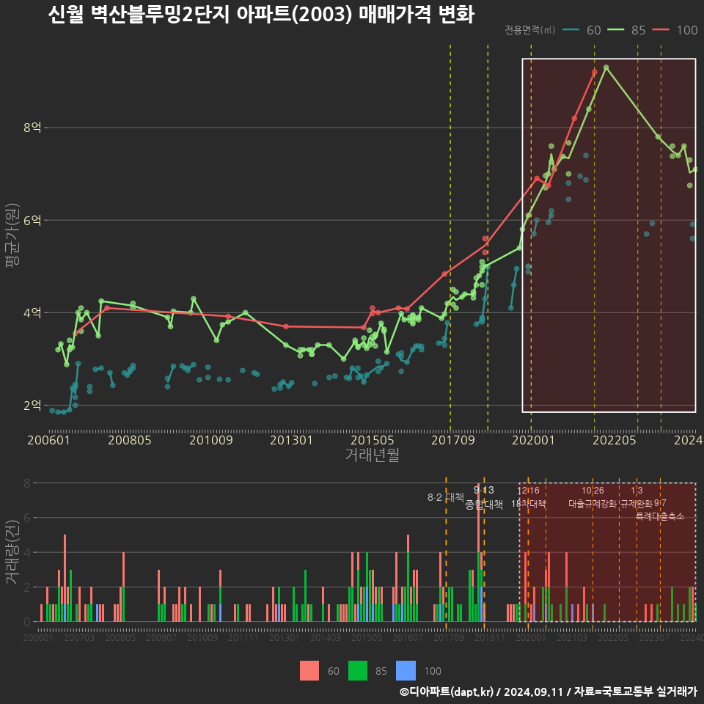Click the '0' label on the volume axis
This screenshot has width=704, height=704.
tap(27, 622)
